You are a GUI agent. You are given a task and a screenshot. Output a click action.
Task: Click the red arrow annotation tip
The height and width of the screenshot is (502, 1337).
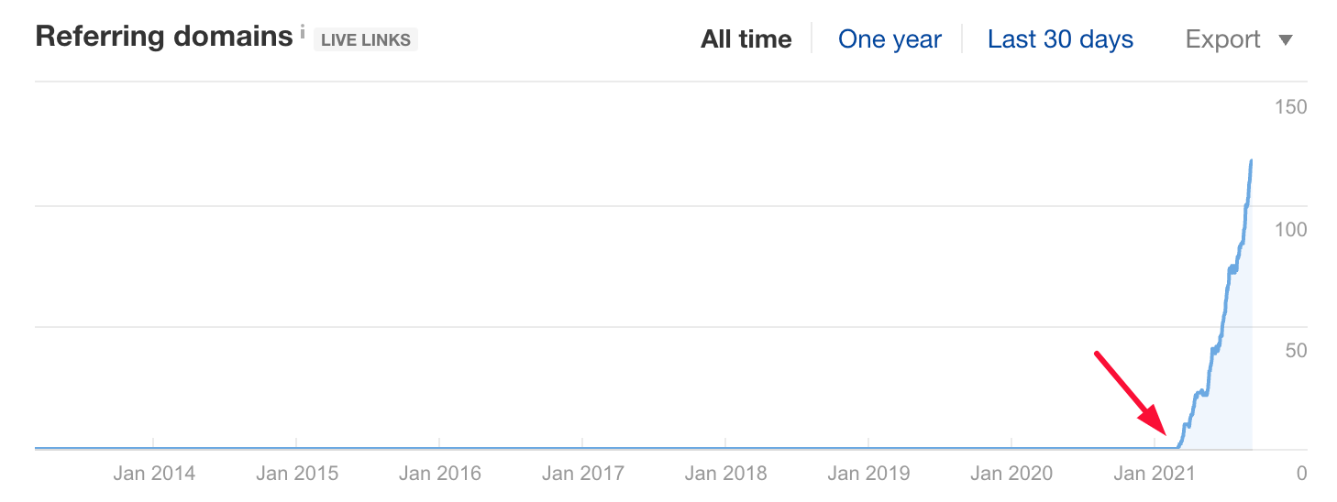click(1166, 434)
